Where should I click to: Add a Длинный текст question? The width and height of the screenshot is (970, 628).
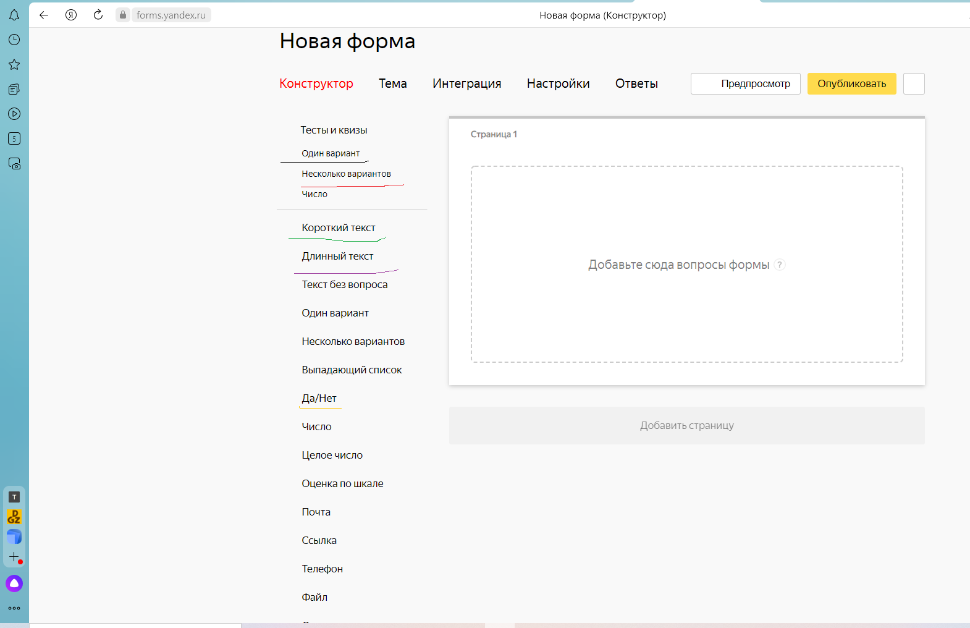(337, 256)
